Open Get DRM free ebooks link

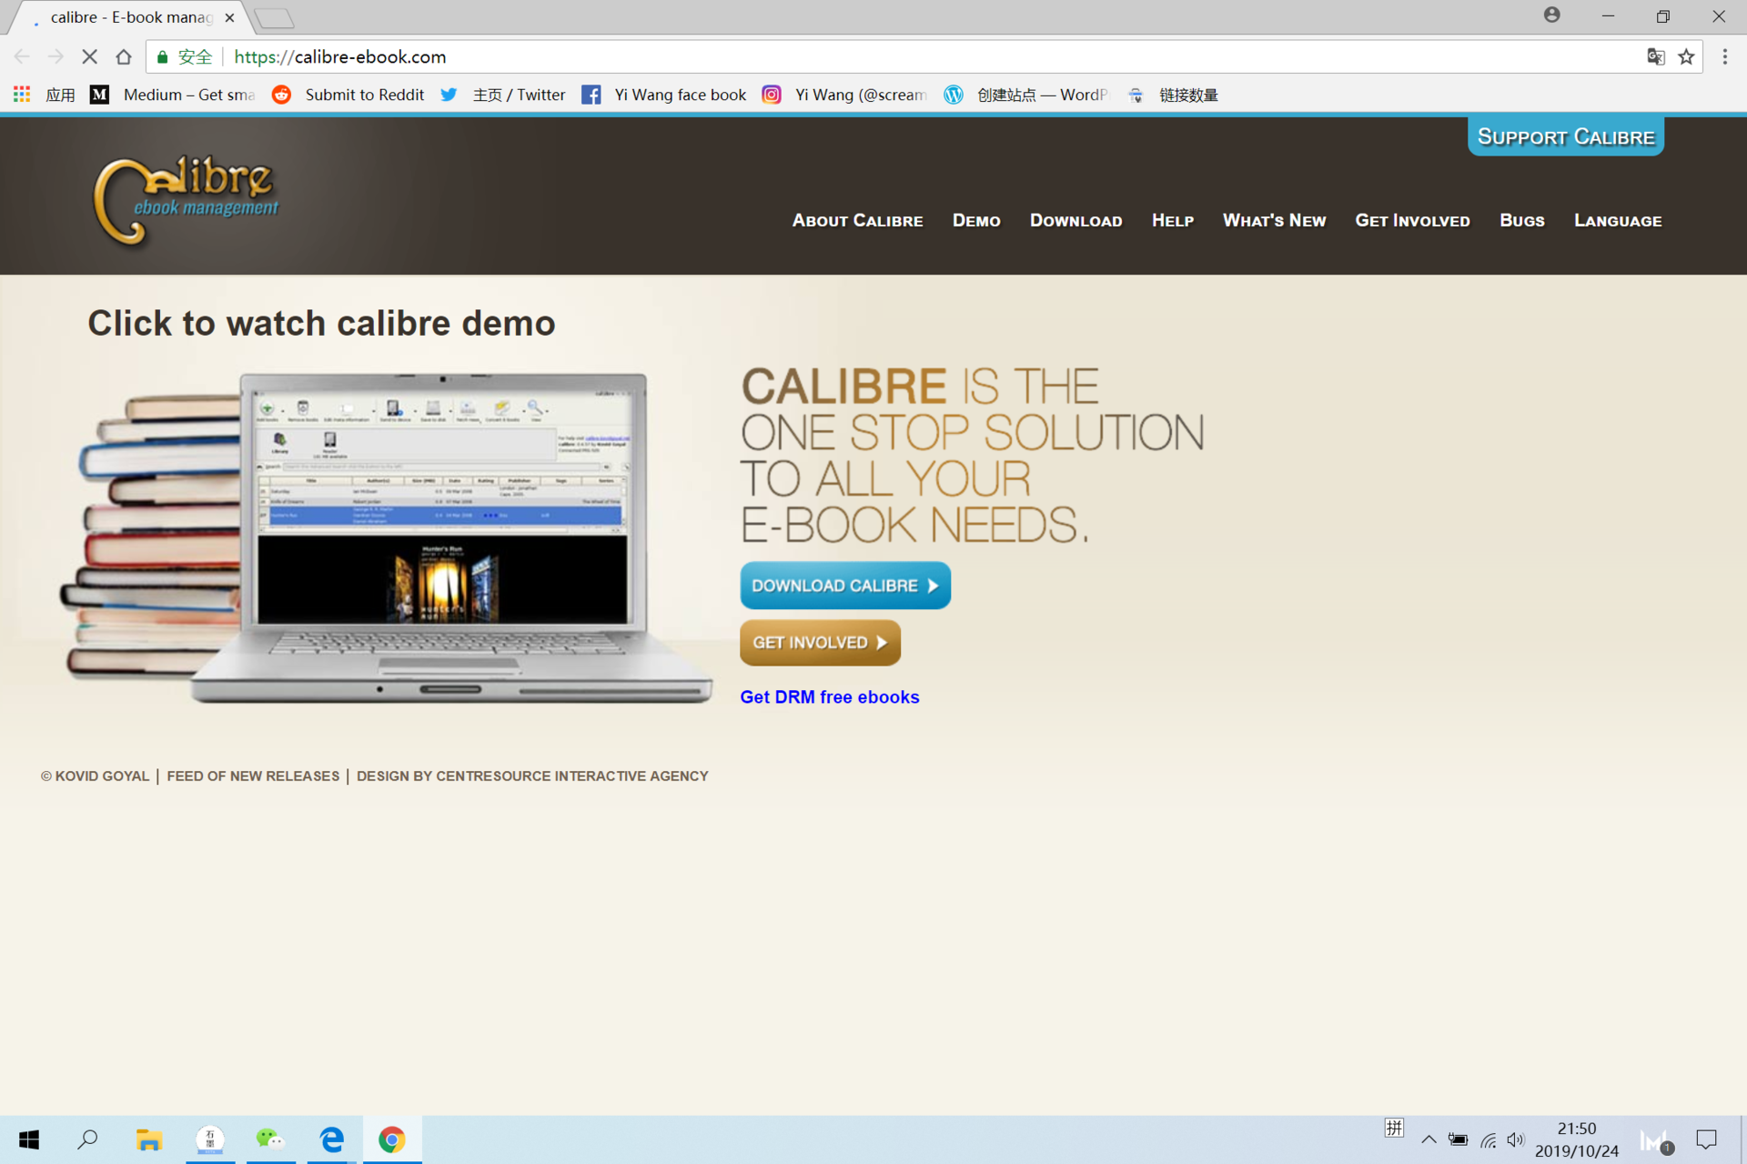(x=829, y=697)
